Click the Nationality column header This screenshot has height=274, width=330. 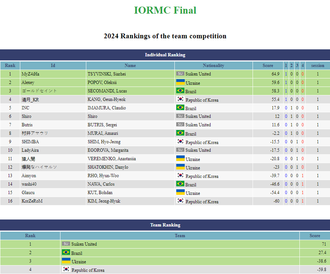[x=213, y=66]
